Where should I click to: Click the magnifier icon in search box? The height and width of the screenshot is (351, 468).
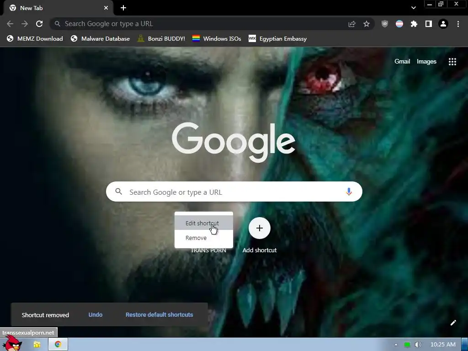pos(118,191)
